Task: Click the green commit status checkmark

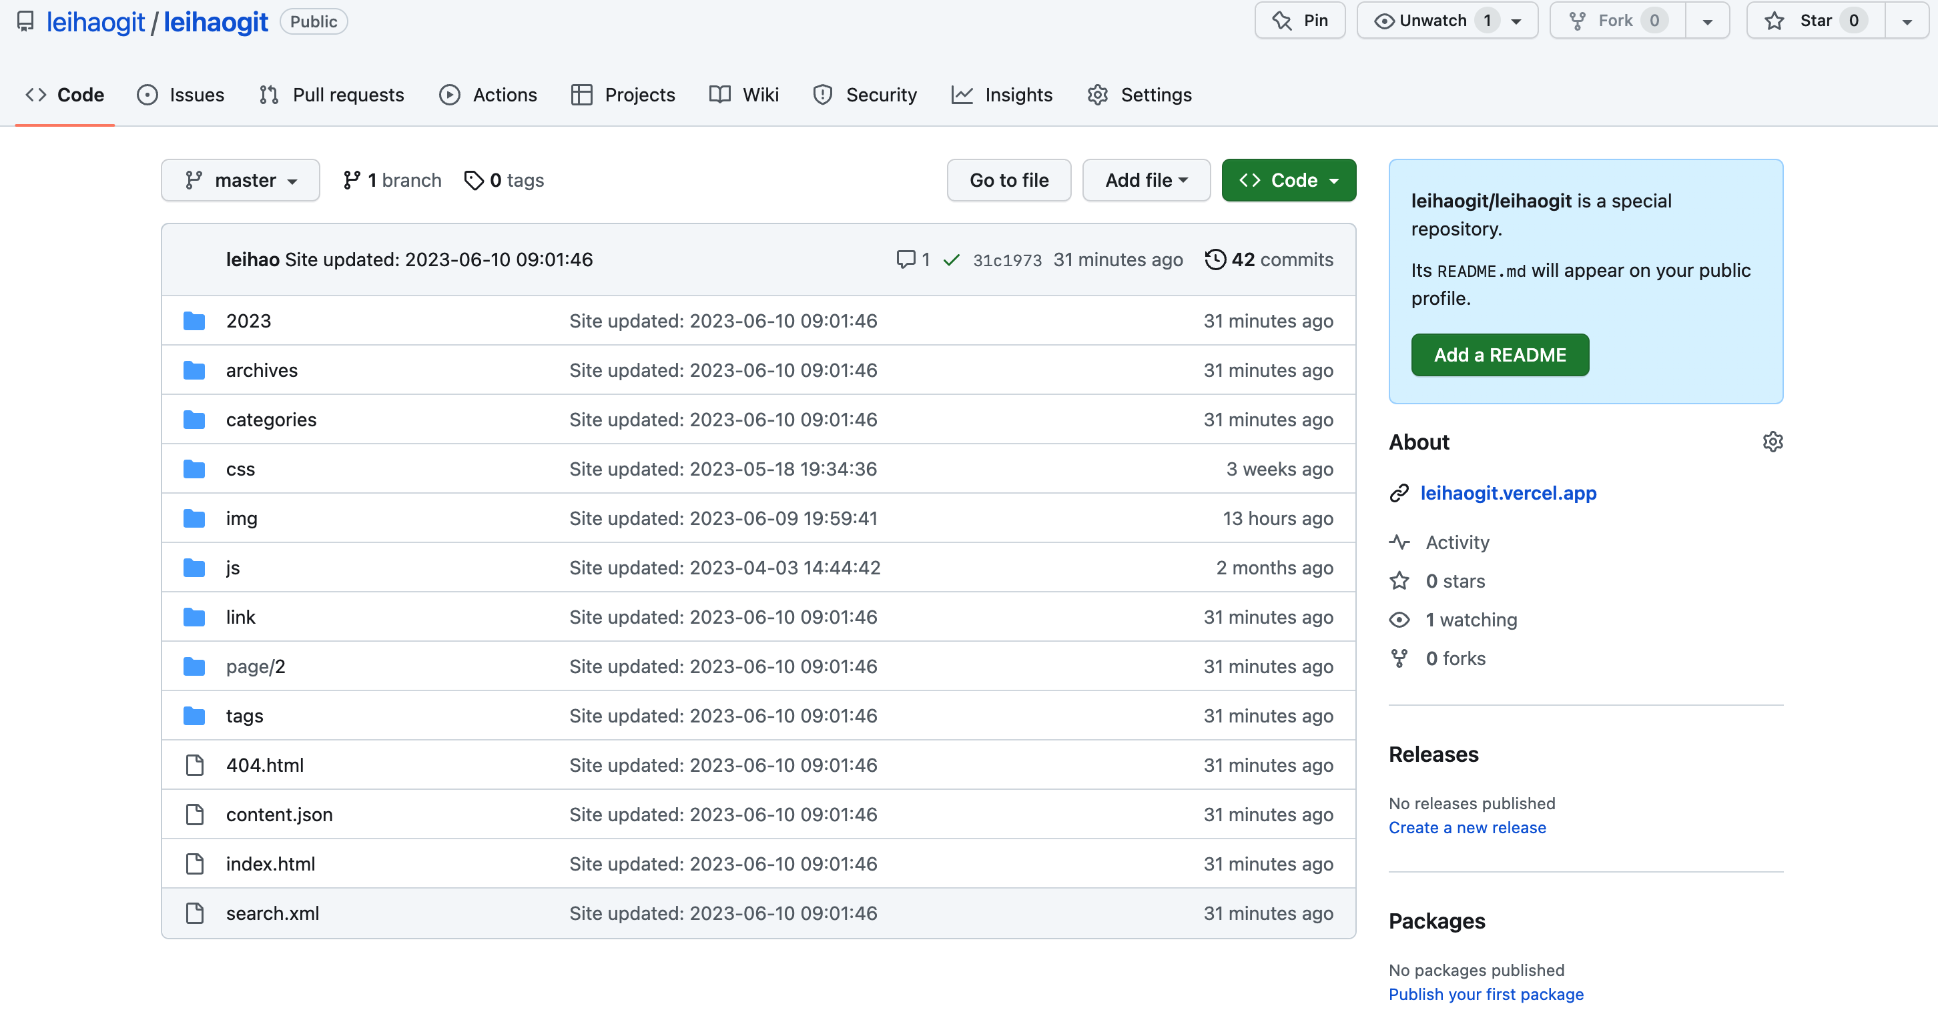Action: [x=951, y=260]
